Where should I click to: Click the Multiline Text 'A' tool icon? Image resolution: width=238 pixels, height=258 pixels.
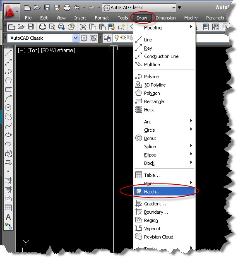pyautogui.click(x=8, y=217)
